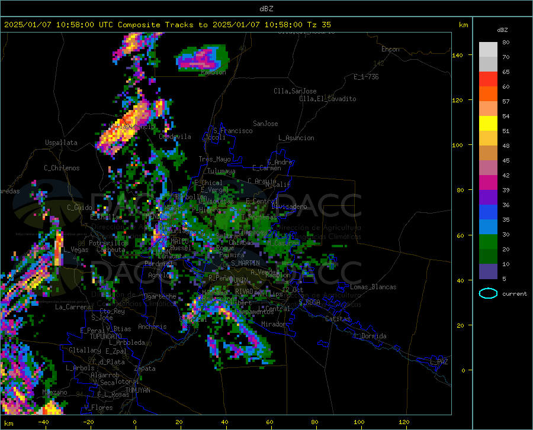Click the E_Carmen map label
Screen dimensions: 533x430
pyautogui.click(x=266, y=168)
